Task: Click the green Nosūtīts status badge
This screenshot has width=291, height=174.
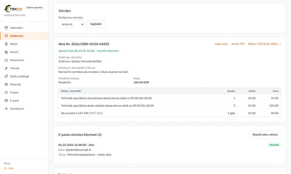Action: click(x=274, y=145)
